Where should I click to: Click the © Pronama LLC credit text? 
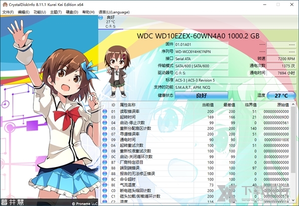click(x=85, y=204)
